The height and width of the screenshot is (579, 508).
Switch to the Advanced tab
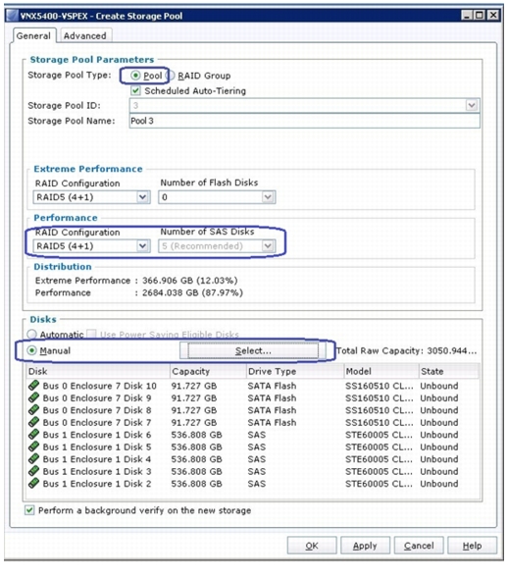click(x=85, y=35)
